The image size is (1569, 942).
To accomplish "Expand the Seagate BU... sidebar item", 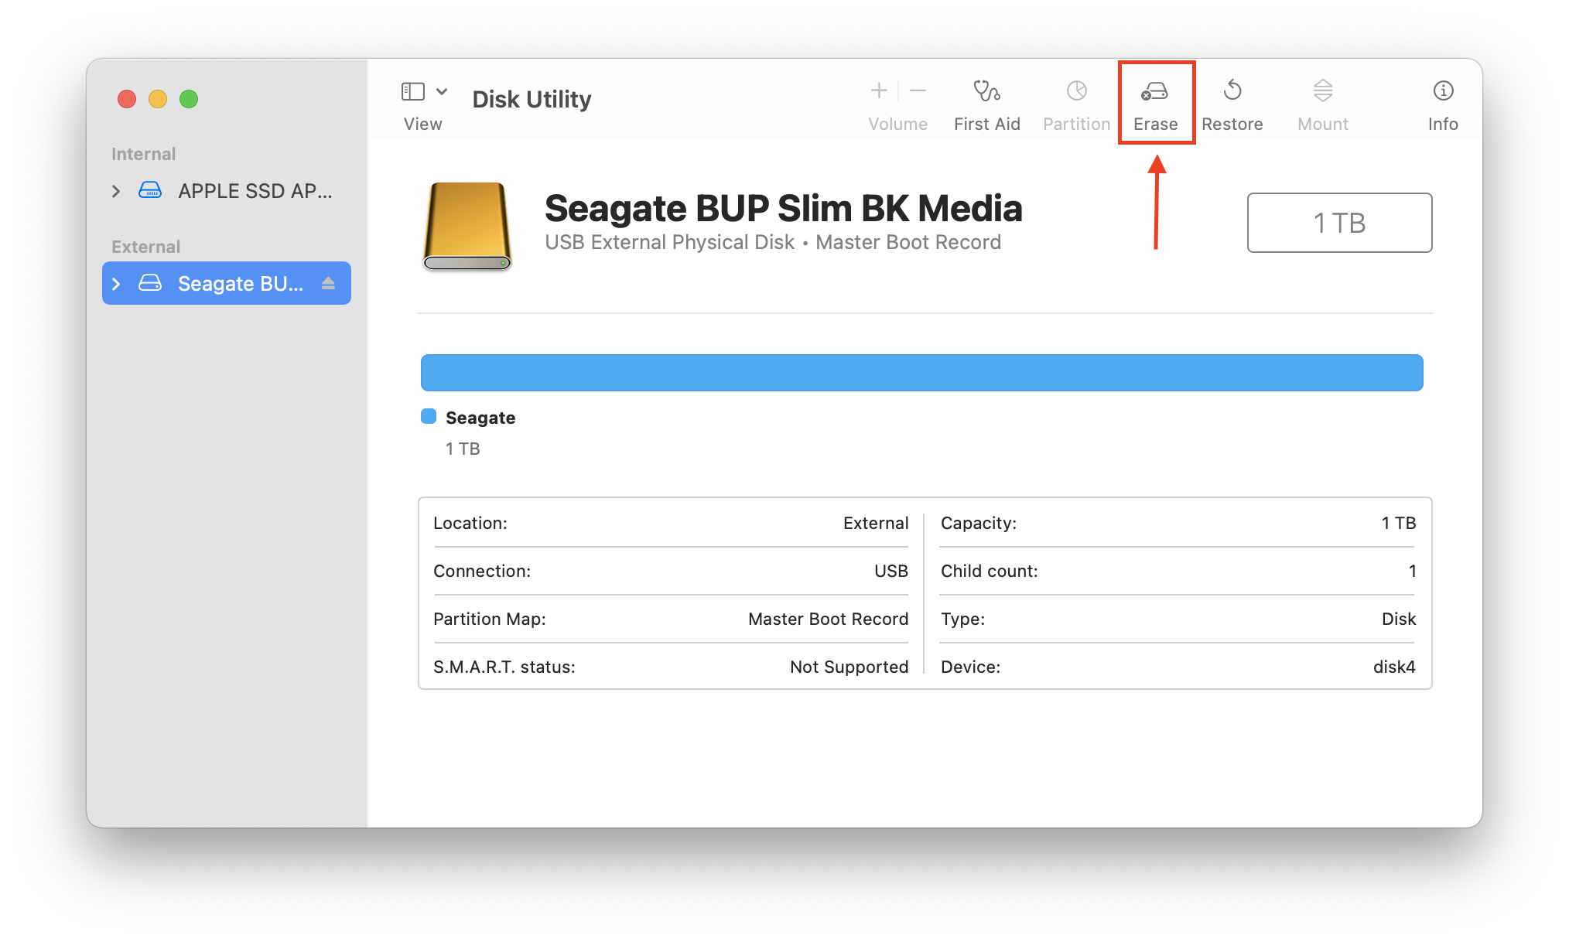I will [115, 283].
